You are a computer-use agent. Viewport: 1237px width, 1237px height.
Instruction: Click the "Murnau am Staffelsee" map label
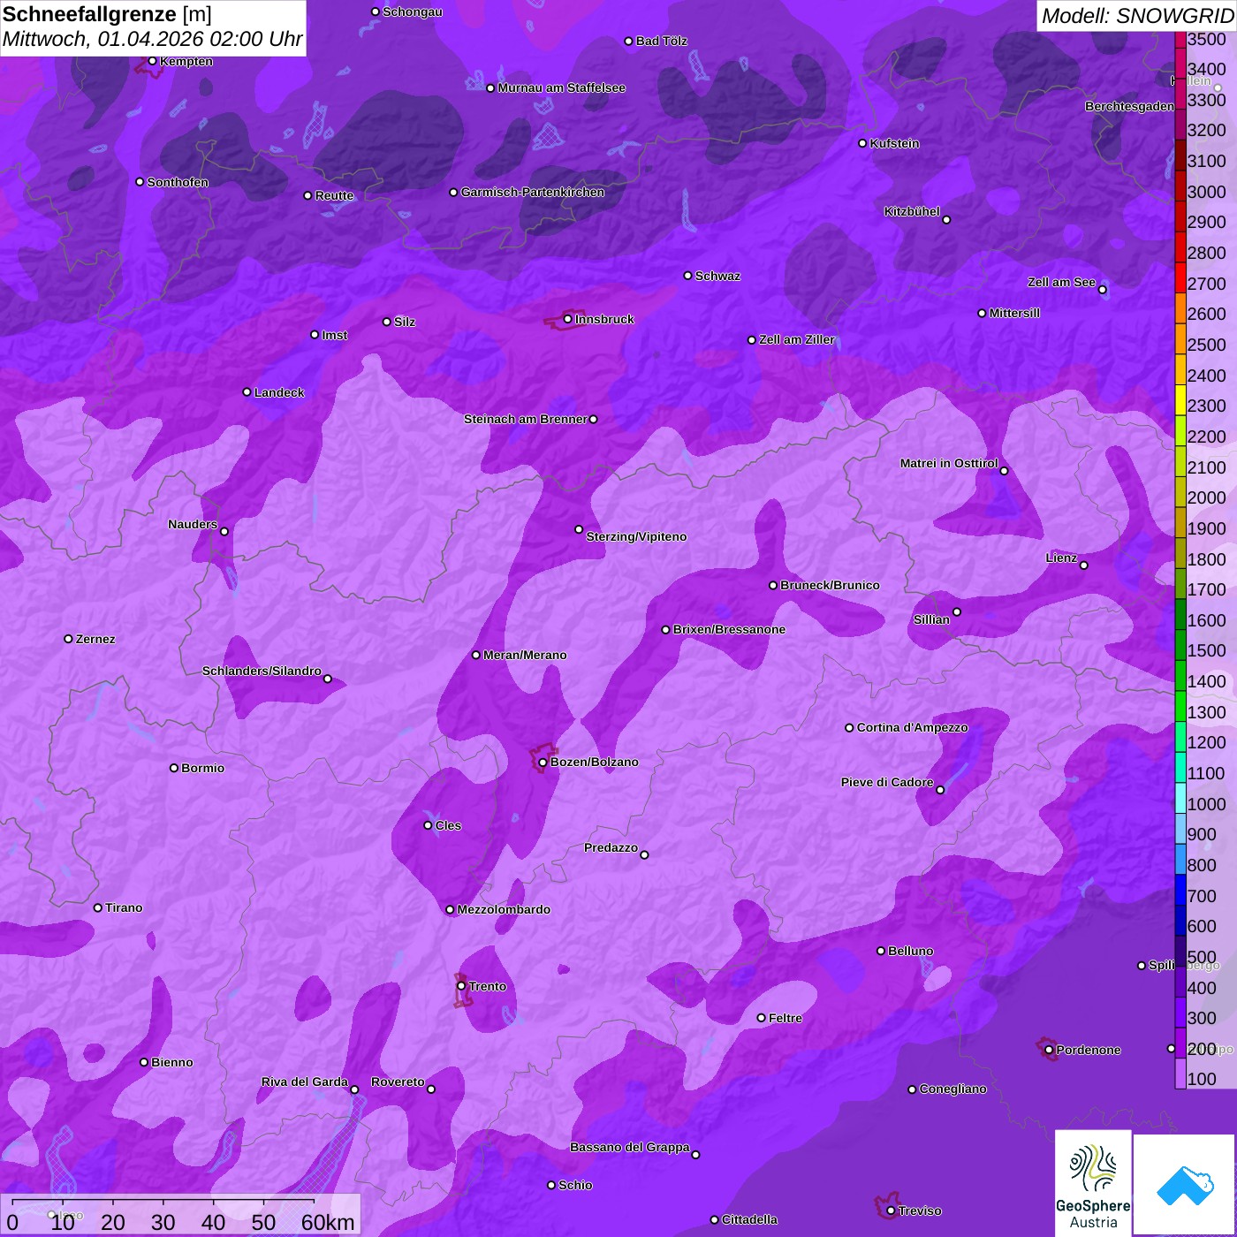point(561,87)
